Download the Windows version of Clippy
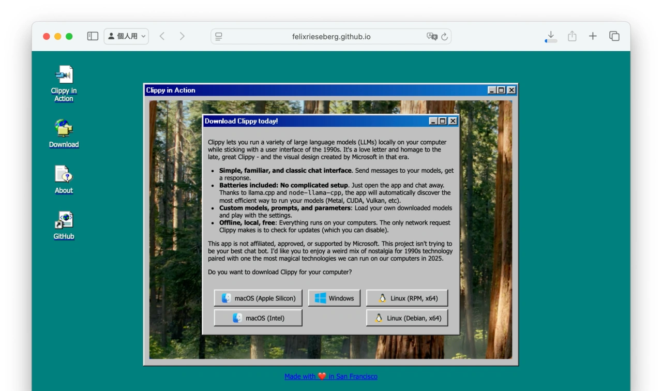 click(334, 298)
